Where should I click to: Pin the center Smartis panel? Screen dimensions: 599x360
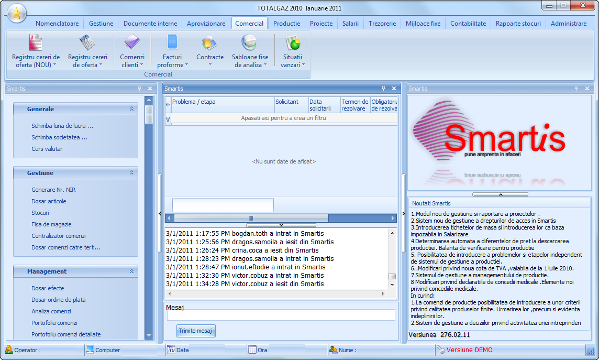pos(384,89)
